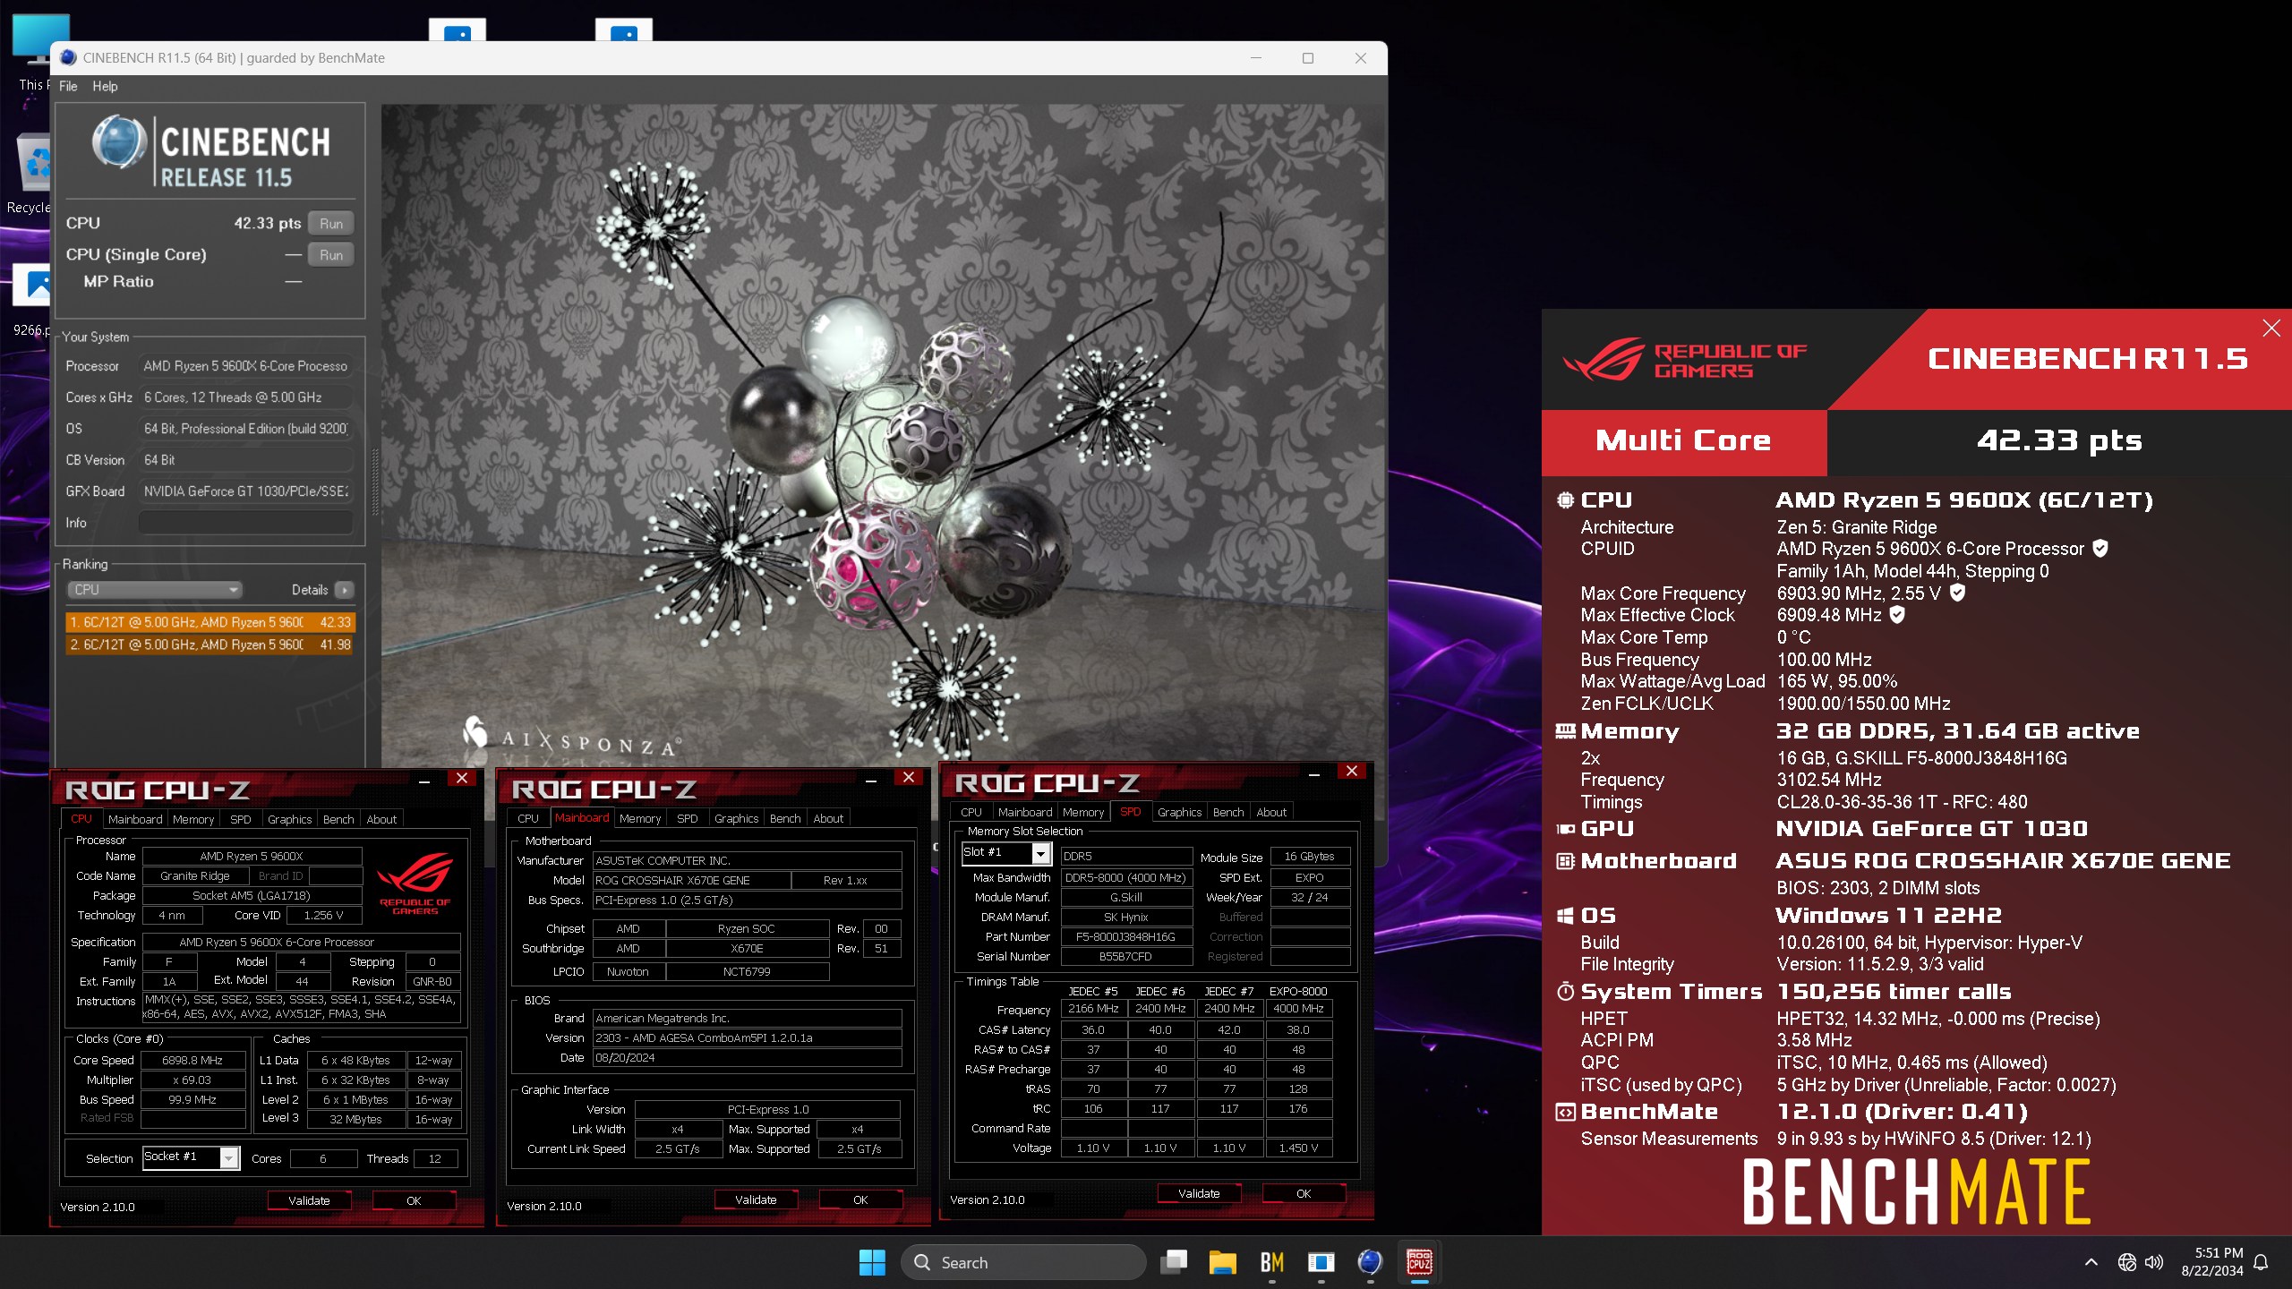Screen dimensions: 2292x1289
Task: Open Graphics tab in Mainboard CPU-Z window
Action: pyautogui.click(x=736, y=818)
